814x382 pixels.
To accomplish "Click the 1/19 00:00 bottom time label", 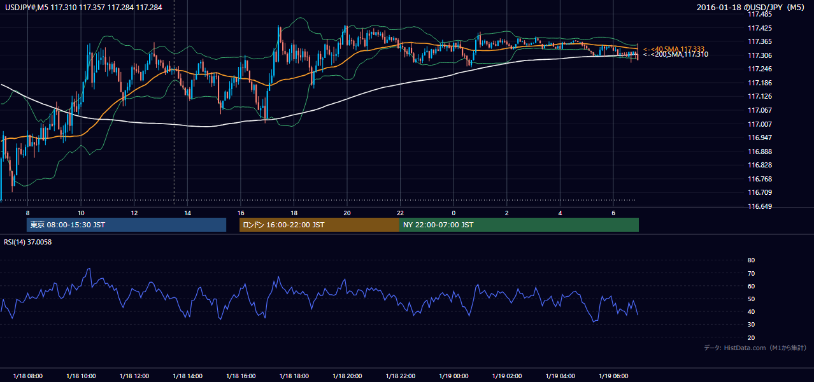I will pos(453,376).
